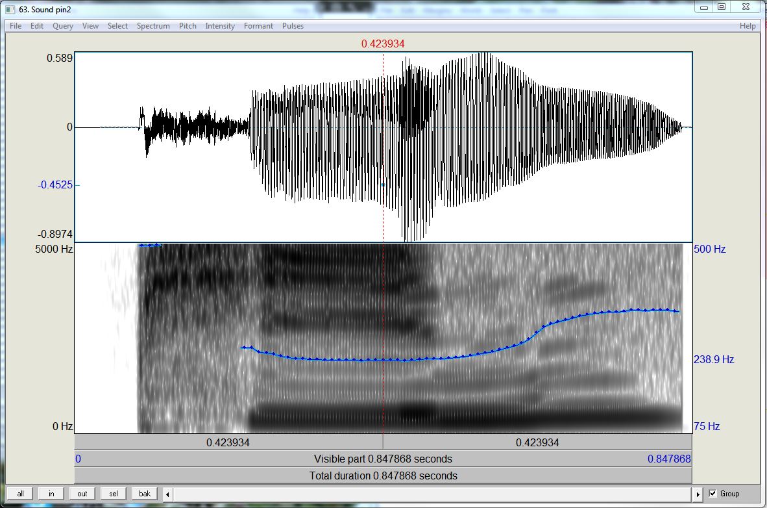
Task: Click the 'bak' zoom button
Action: [x=145, y=494]
